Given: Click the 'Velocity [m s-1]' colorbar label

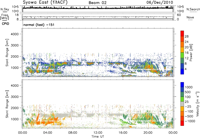Looking at the screenshot, I should (197, 104).
